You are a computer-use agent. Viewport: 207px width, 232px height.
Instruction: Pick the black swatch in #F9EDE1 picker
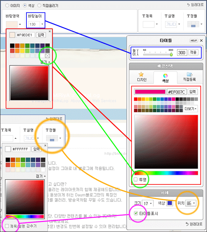[x=12, y=45]
